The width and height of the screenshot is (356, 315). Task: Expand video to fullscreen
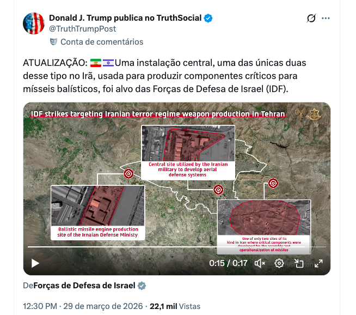(319, 263)
